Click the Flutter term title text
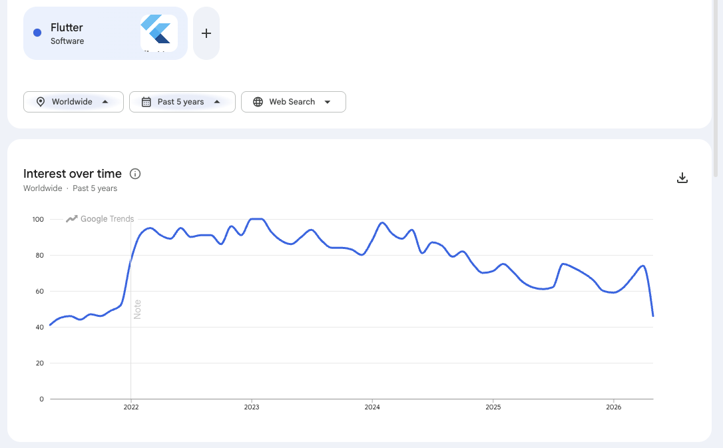Image resolution: width=723 pixels, height=448 pixels. click(x=67, y=28)
